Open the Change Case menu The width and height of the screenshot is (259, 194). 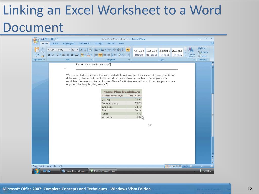77,55
